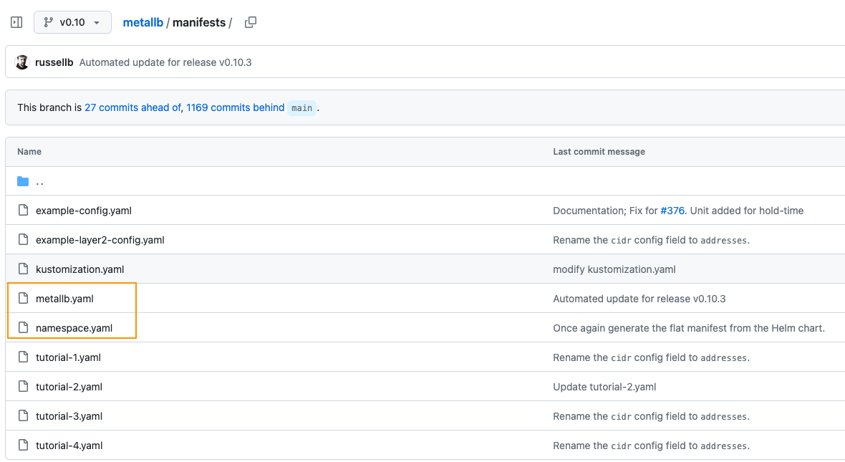Copy the manifests path with copy icon

coord(251,22)
